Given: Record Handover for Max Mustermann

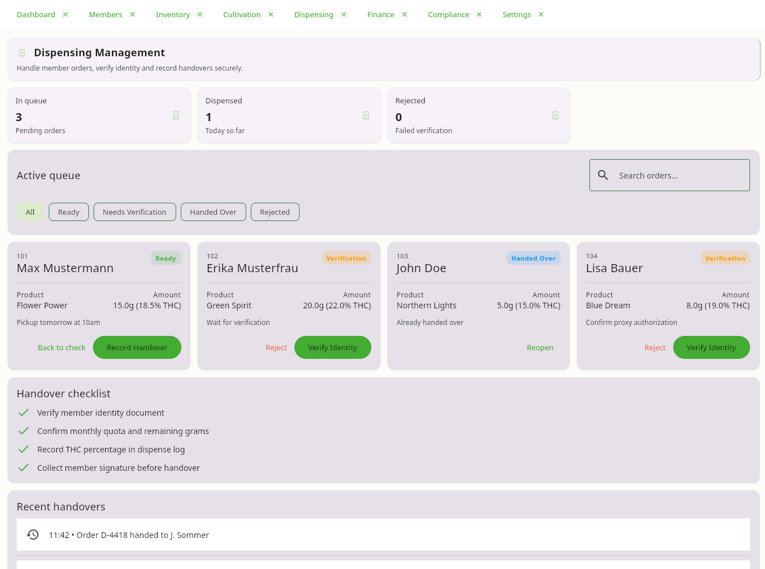Looking at the screenshot, I should tap(137, 347).
